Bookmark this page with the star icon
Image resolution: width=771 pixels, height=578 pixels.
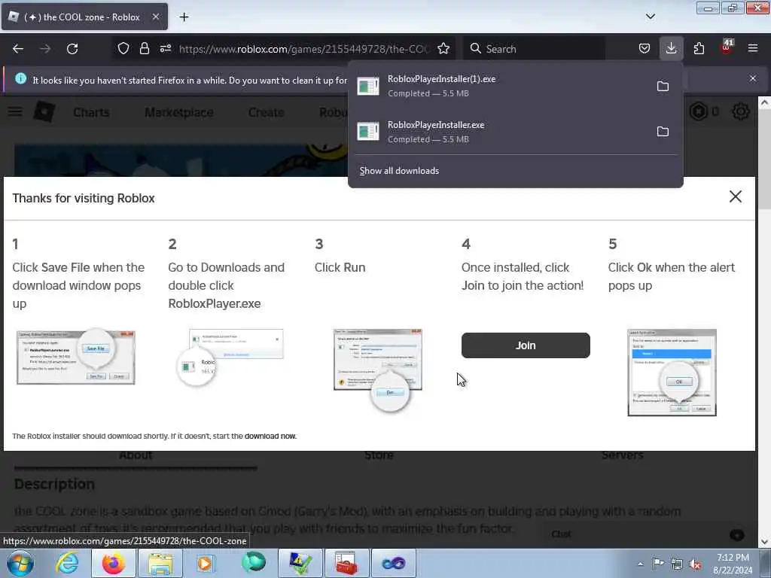pos(443,49)
